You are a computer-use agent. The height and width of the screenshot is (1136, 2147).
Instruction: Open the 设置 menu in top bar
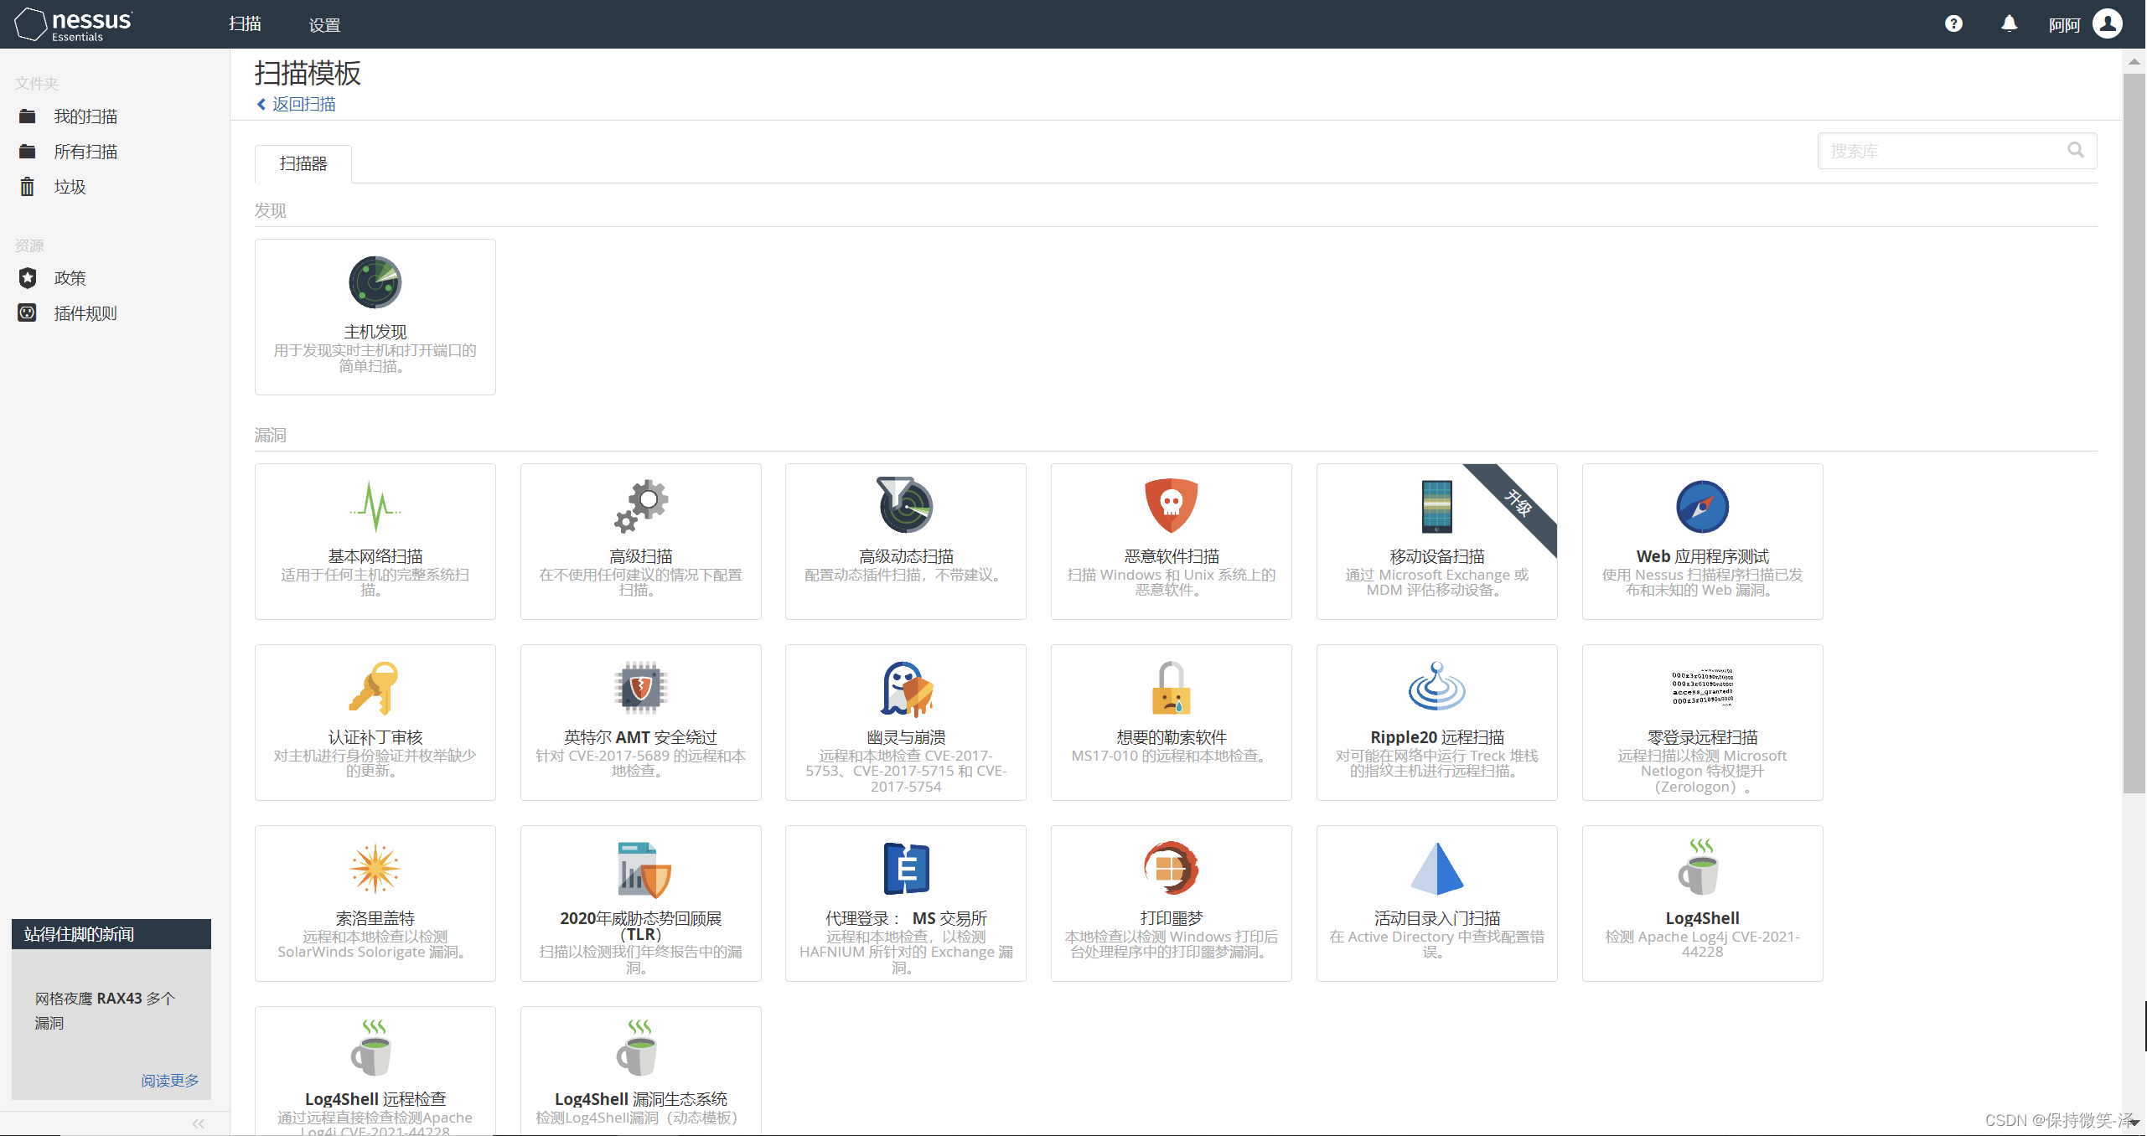324,24
